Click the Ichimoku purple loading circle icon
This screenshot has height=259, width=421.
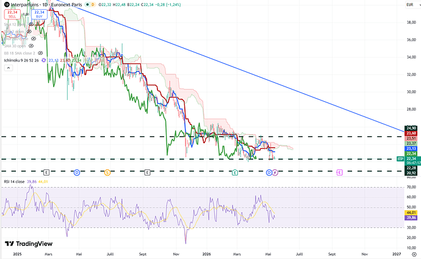[43, 60]
